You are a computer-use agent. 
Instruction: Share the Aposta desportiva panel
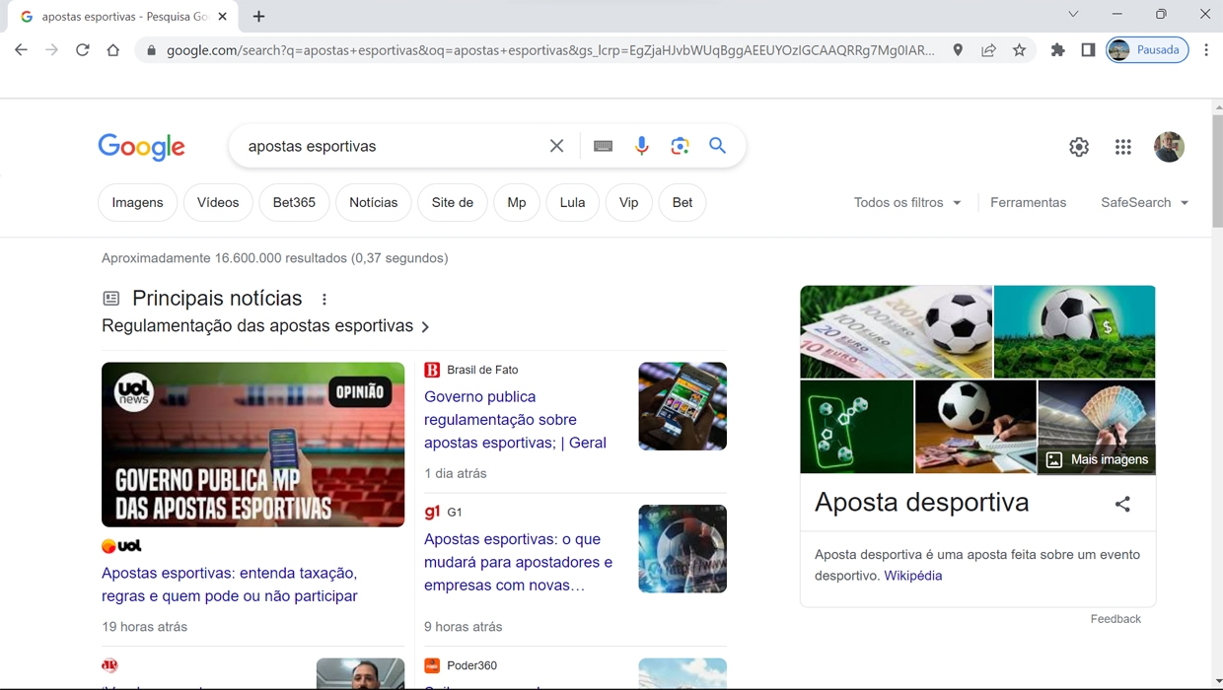1122,504
